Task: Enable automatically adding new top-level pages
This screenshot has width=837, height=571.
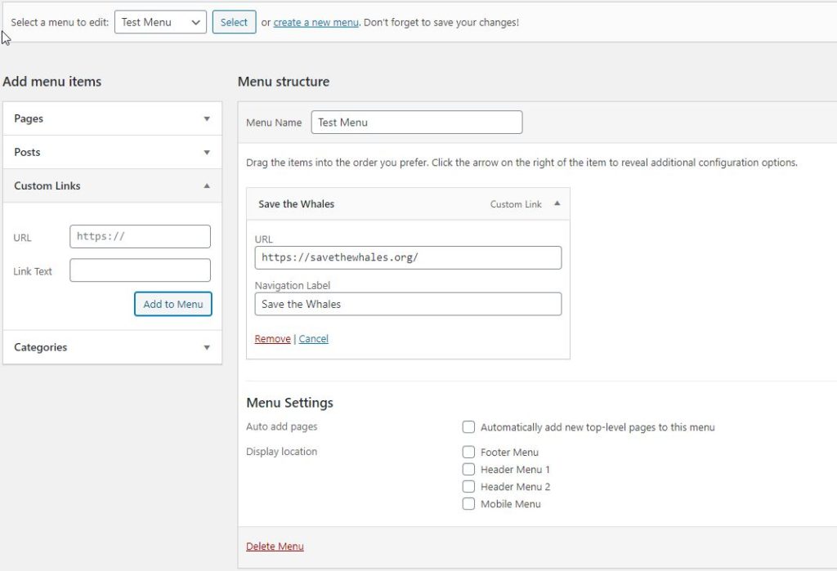Action: pos(468,426)
